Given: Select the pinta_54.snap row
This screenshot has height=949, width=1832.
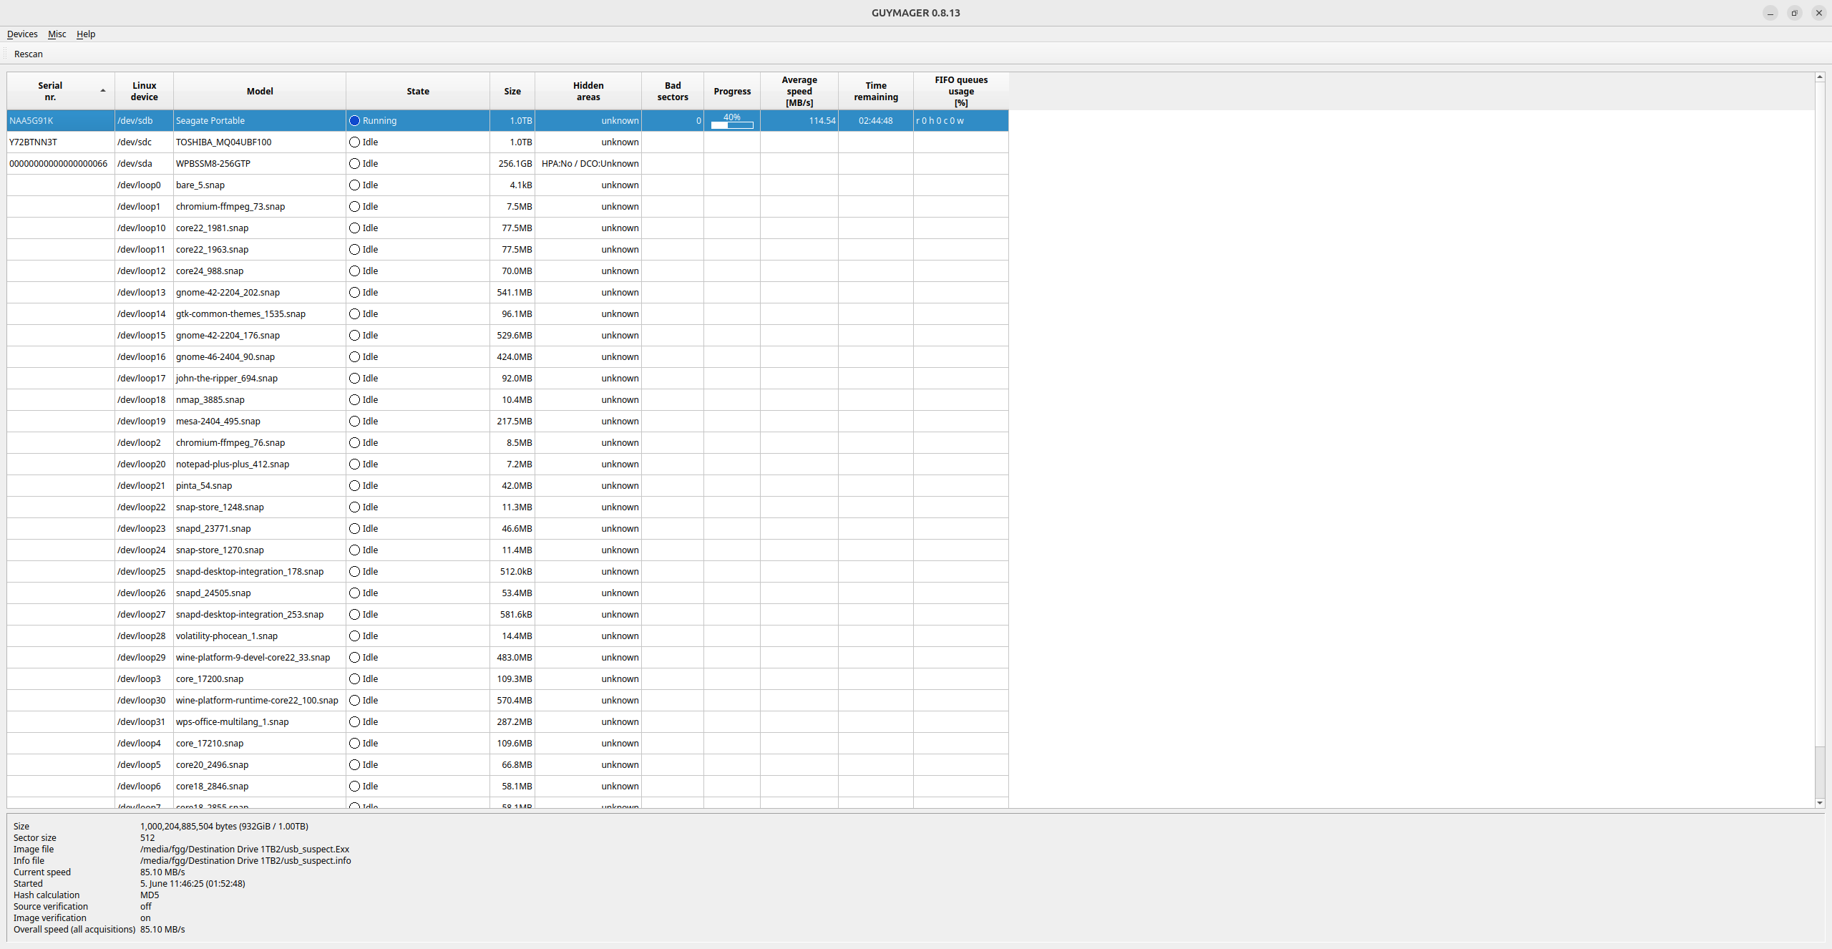Looking at the screenshot, I should pos(204,485).
